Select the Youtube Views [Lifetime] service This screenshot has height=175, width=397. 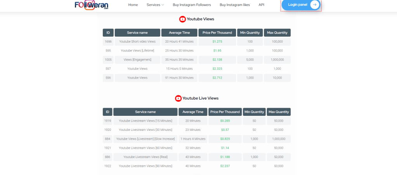(x=138, y=51)
